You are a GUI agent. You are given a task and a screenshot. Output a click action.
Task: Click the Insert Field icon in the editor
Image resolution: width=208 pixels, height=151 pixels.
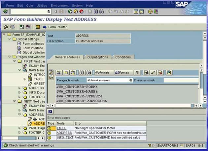pyautogui.click(x=146, y=73)
